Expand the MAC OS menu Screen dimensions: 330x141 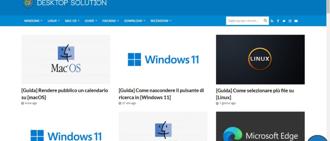[72, 21]
